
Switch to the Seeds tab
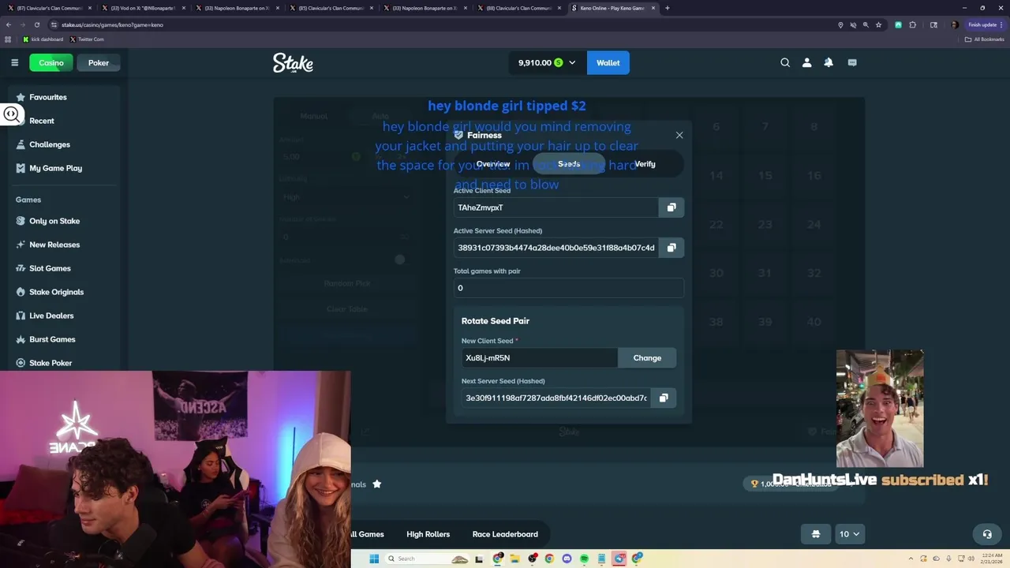point(569,164)
